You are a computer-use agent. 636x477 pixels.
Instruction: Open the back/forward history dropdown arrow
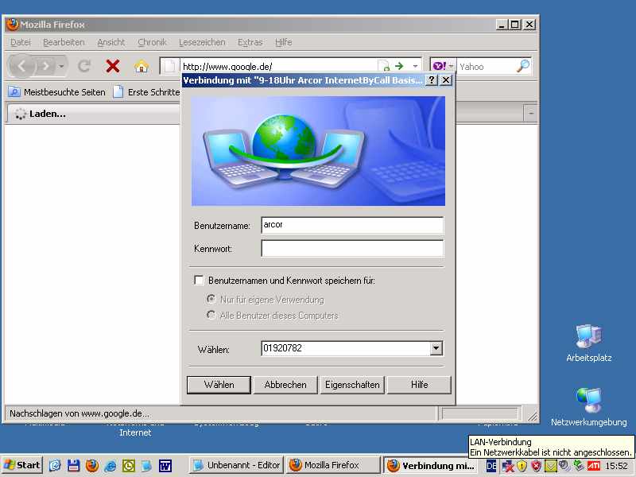[x=61, y=66]
